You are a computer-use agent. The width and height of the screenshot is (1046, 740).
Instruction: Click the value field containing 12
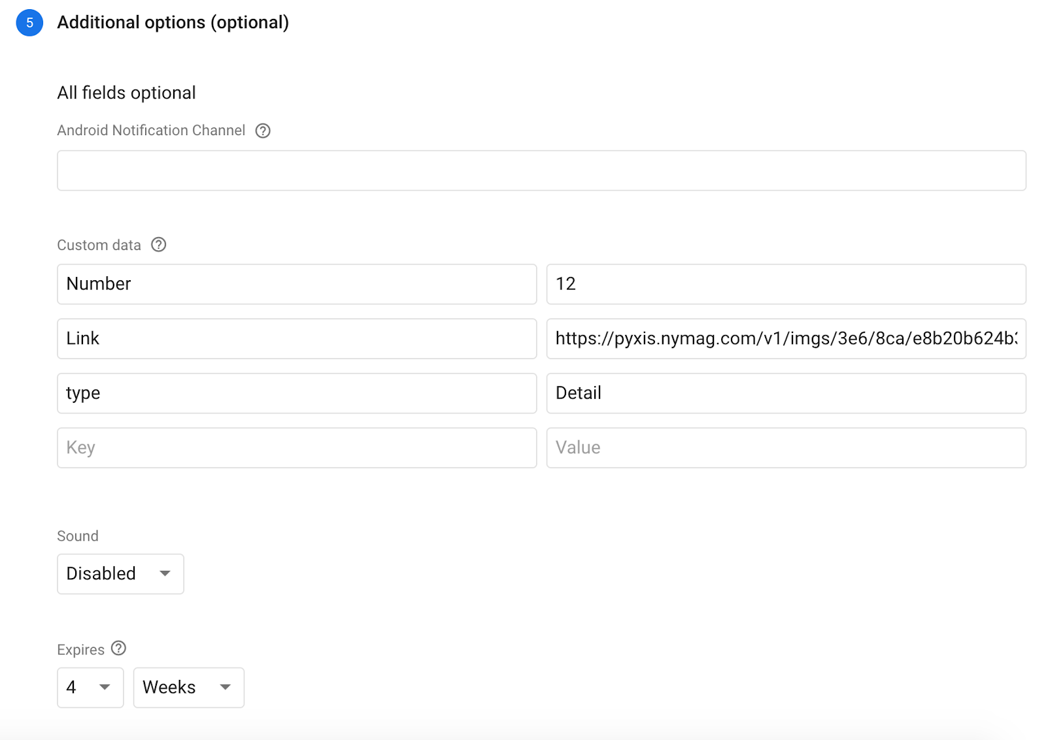point(786,284)
